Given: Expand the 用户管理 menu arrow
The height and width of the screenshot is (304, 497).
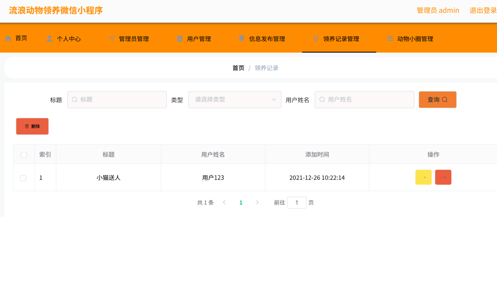Looking at the screenshot, I should (217, 38).
